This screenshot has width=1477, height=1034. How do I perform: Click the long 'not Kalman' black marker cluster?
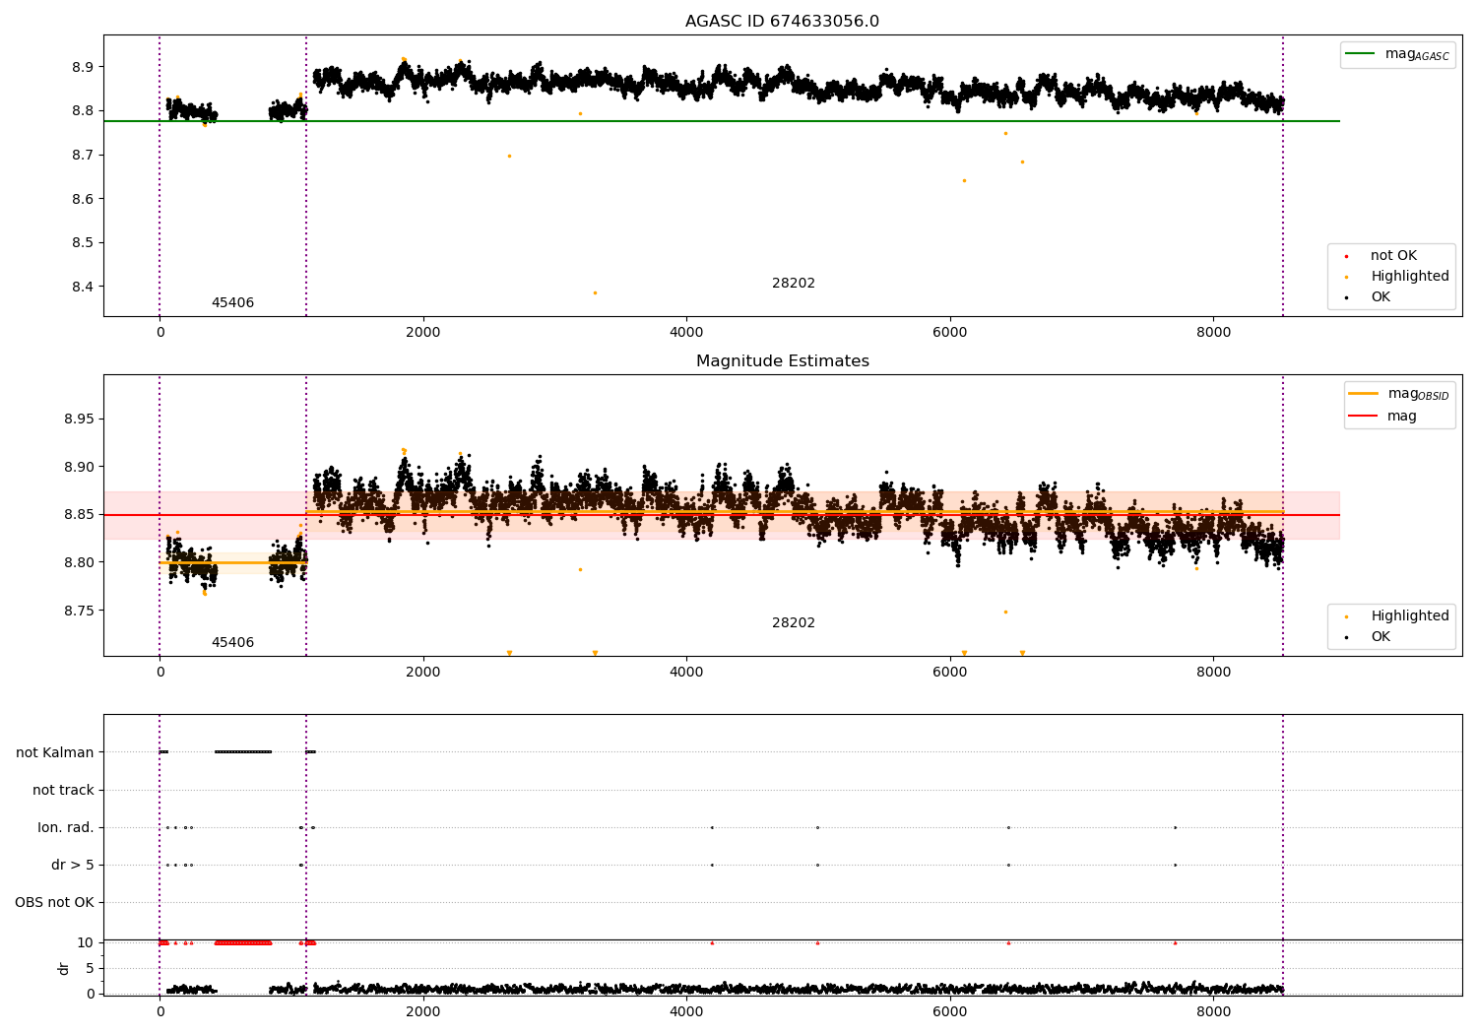(x=243, y=752)
